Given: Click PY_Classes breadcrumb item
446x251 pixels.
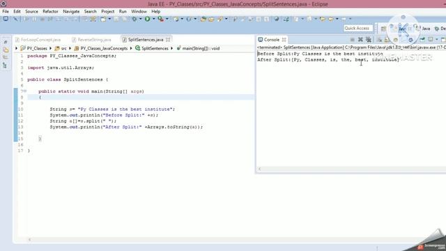Looking at the screenshot, I should [x=34, y=48].
